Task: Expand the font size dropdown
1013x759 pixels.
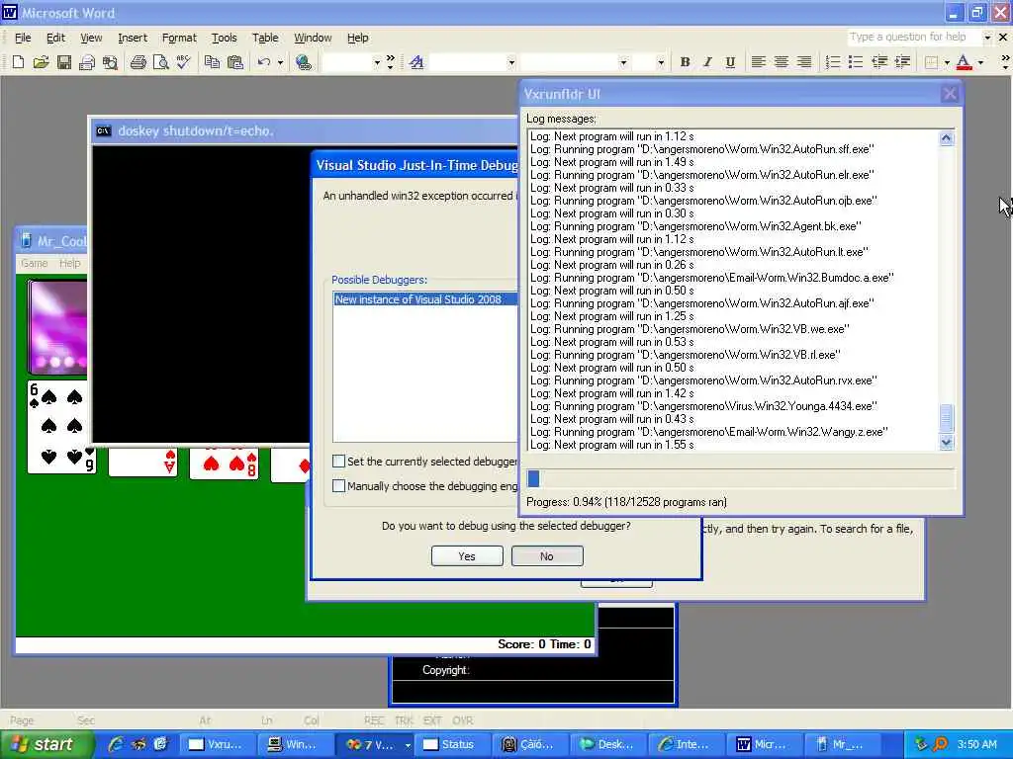Action: point(660,62)
